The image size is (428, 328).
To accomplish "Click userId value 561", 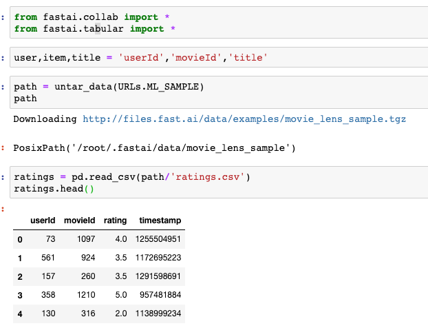I will [48, 258].
